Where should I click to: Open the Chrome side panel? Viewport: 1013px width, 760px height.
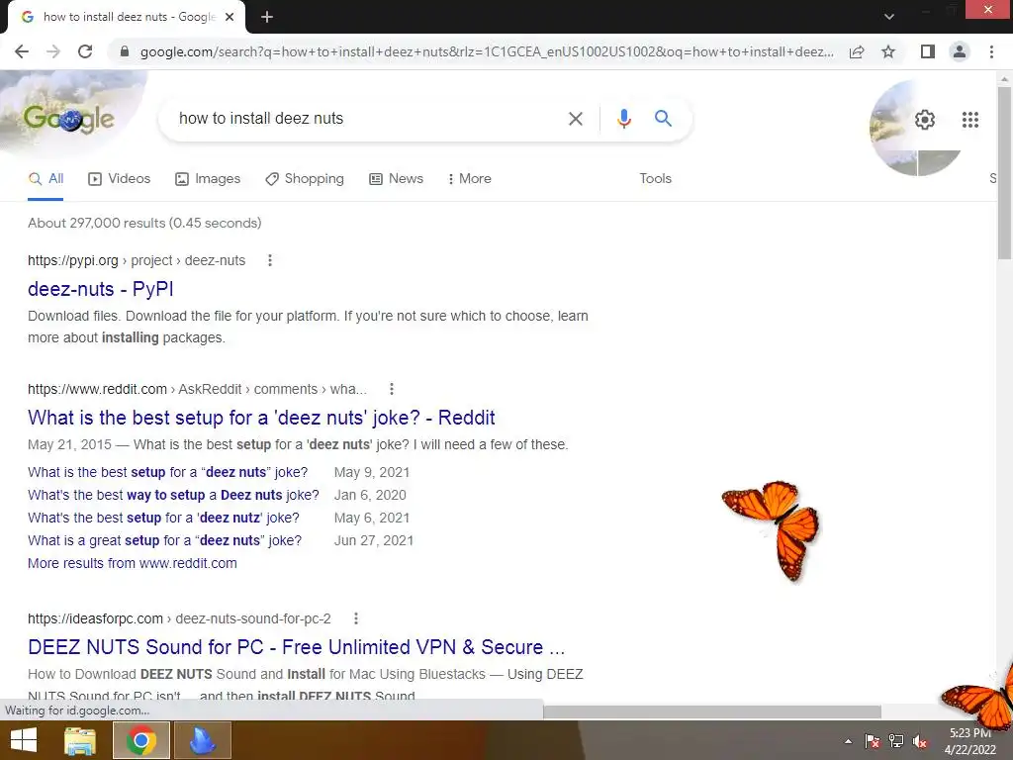[x=927, y=51]
